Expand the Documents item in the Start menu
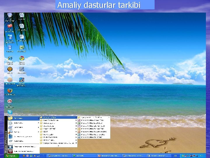The image size is (210, 158). pos(24,123)
